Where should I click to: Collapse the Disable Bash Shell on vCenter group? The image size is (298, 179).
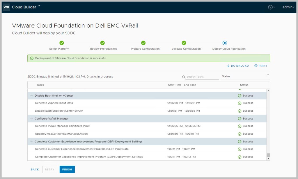(31, 95)
